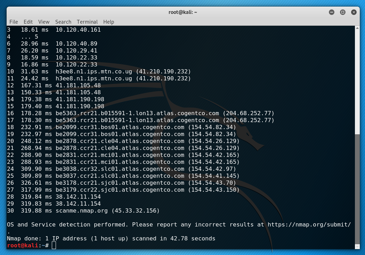Click 41.181.190.198 on hop 15
The image size is (365, 255).
click(x=80, y=106)
